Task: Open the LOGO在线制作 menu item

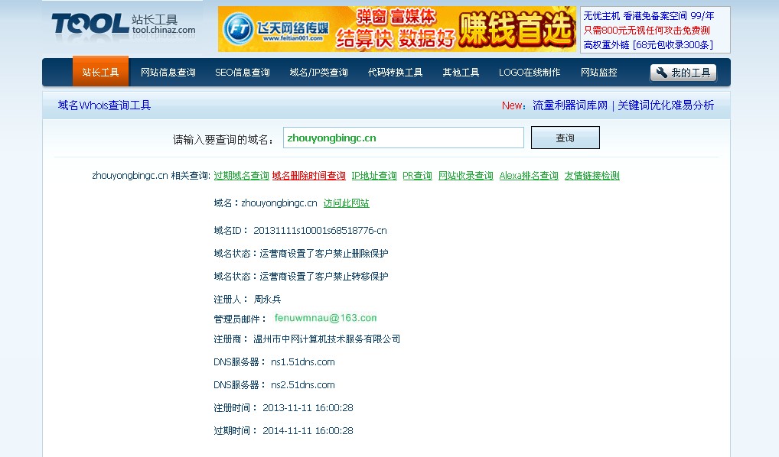Action: click(529, 73)
